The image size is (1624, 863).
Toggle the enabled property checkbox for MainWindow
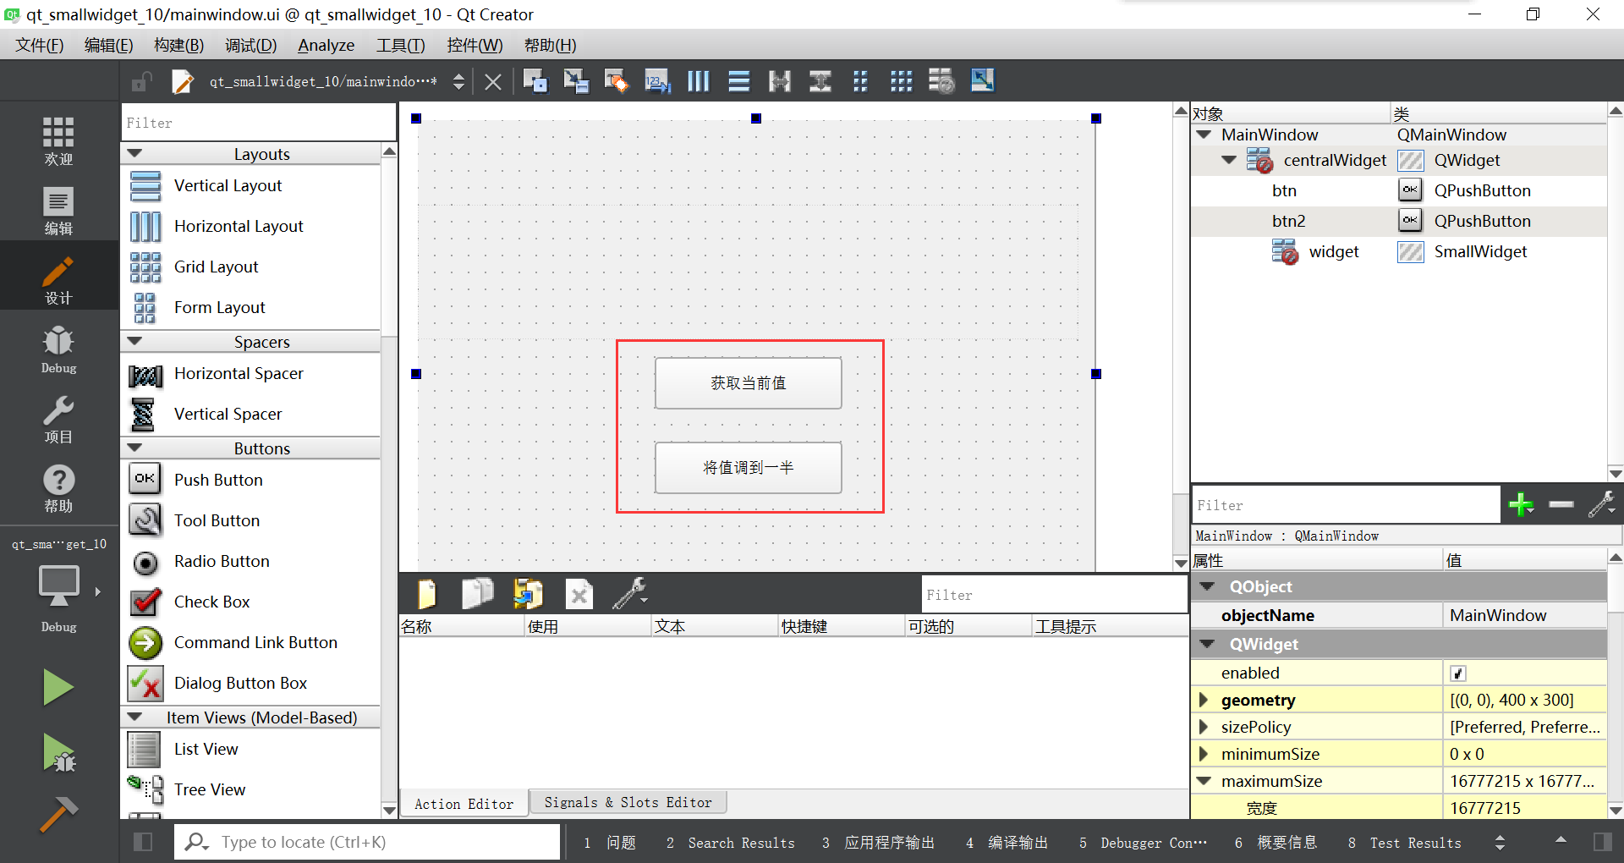[x=1457, y=673]
